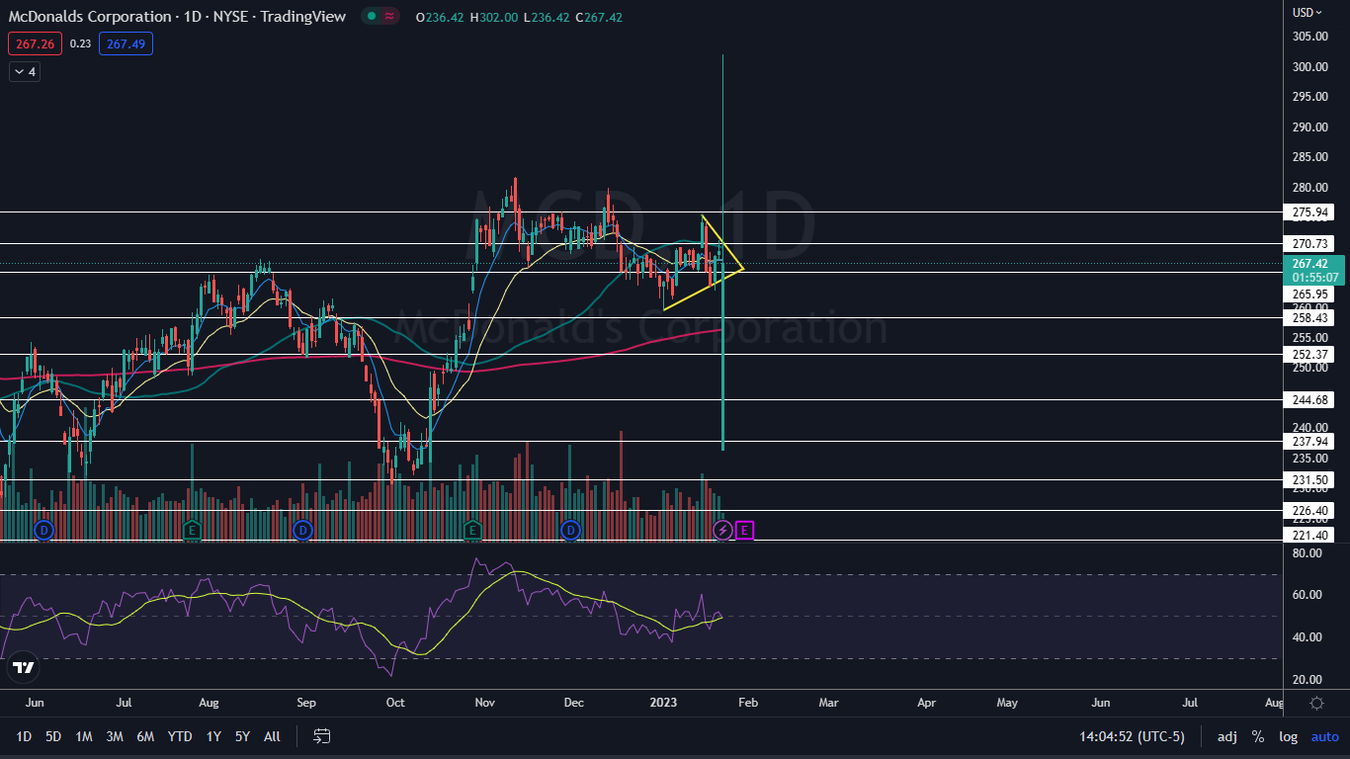Screen dimensions: 1350x759
Task: Click the earnings E marker near late July
Action: [x=192, y=531]
